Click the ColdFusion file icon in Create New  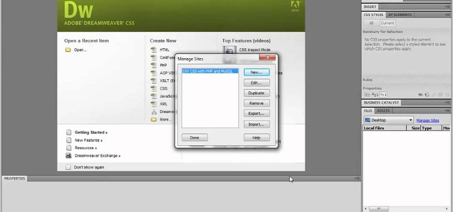(154, 58)
